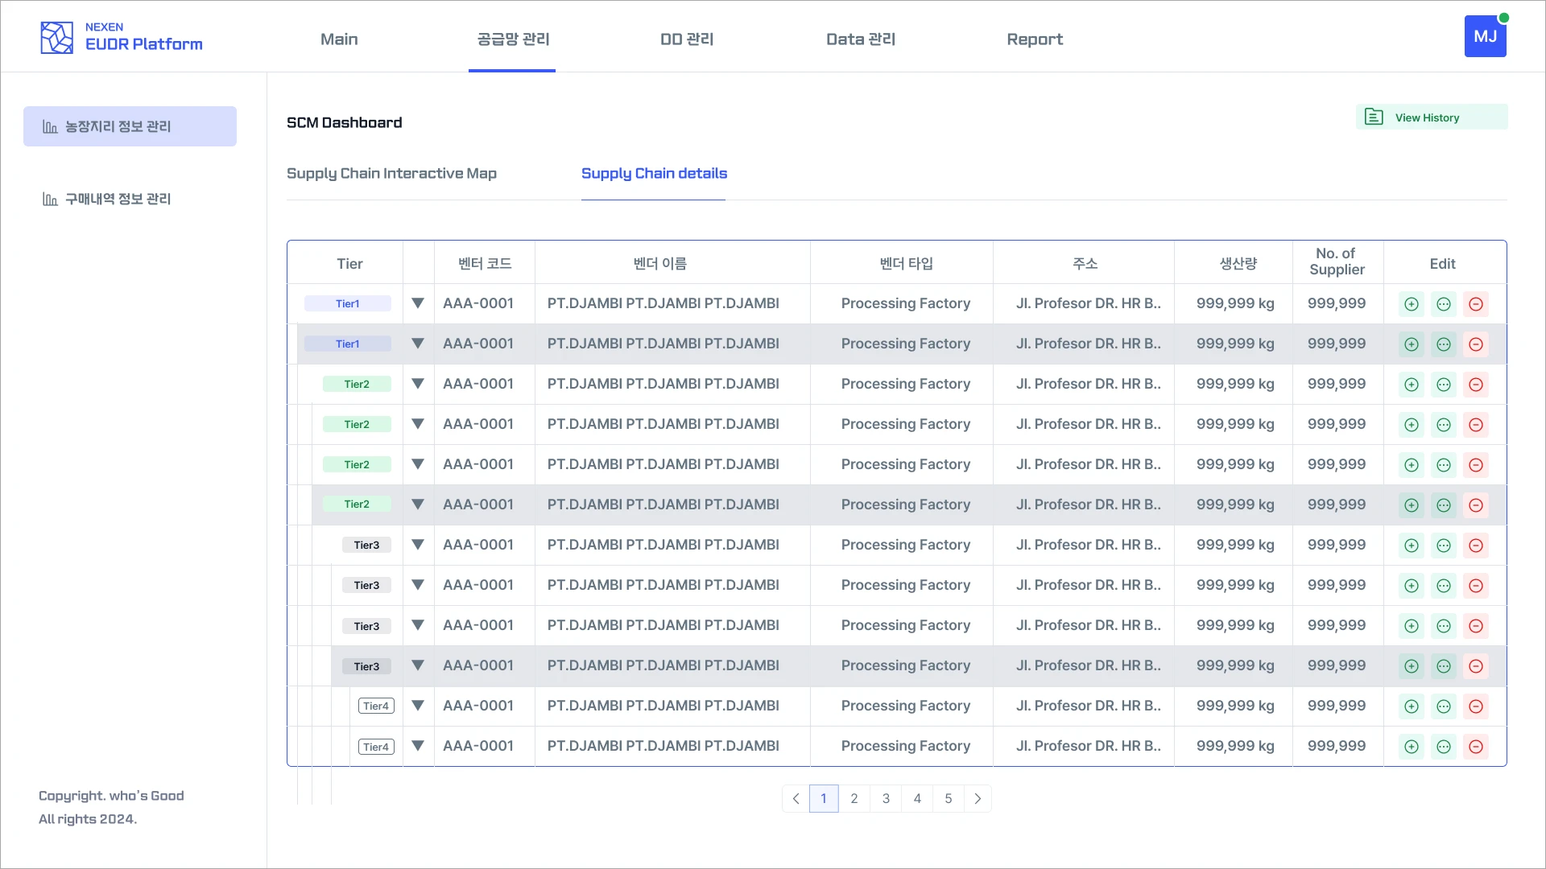This screenshot has width=1546, height=869.
Task: Click remove icon in first Tier3 row
Action: (x=1476, y=546)
